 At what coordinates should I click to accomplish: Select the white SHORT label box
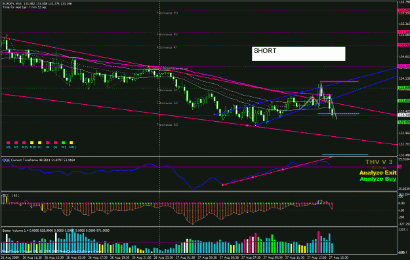pyautogui.click(x=298, y=54)
